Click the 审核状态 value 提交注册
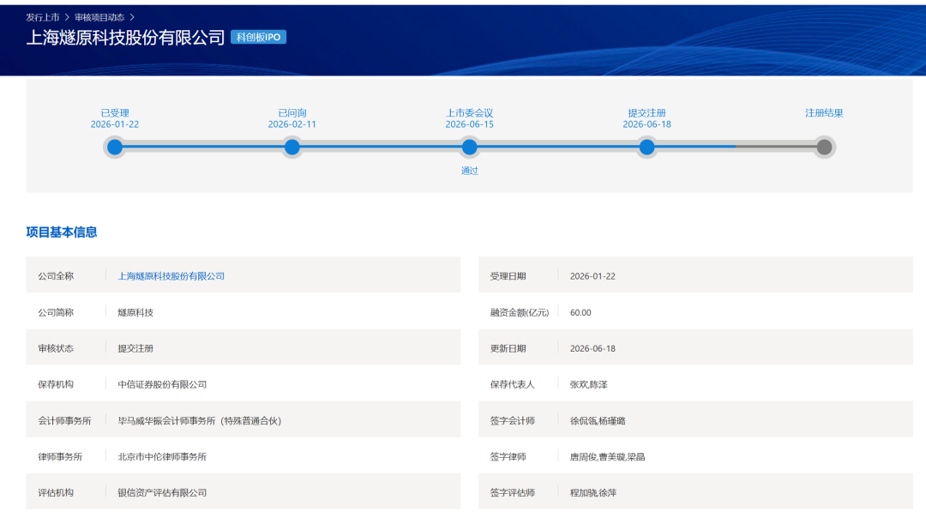The height and width of the screenshot is (518, 926). click(135, 348)
